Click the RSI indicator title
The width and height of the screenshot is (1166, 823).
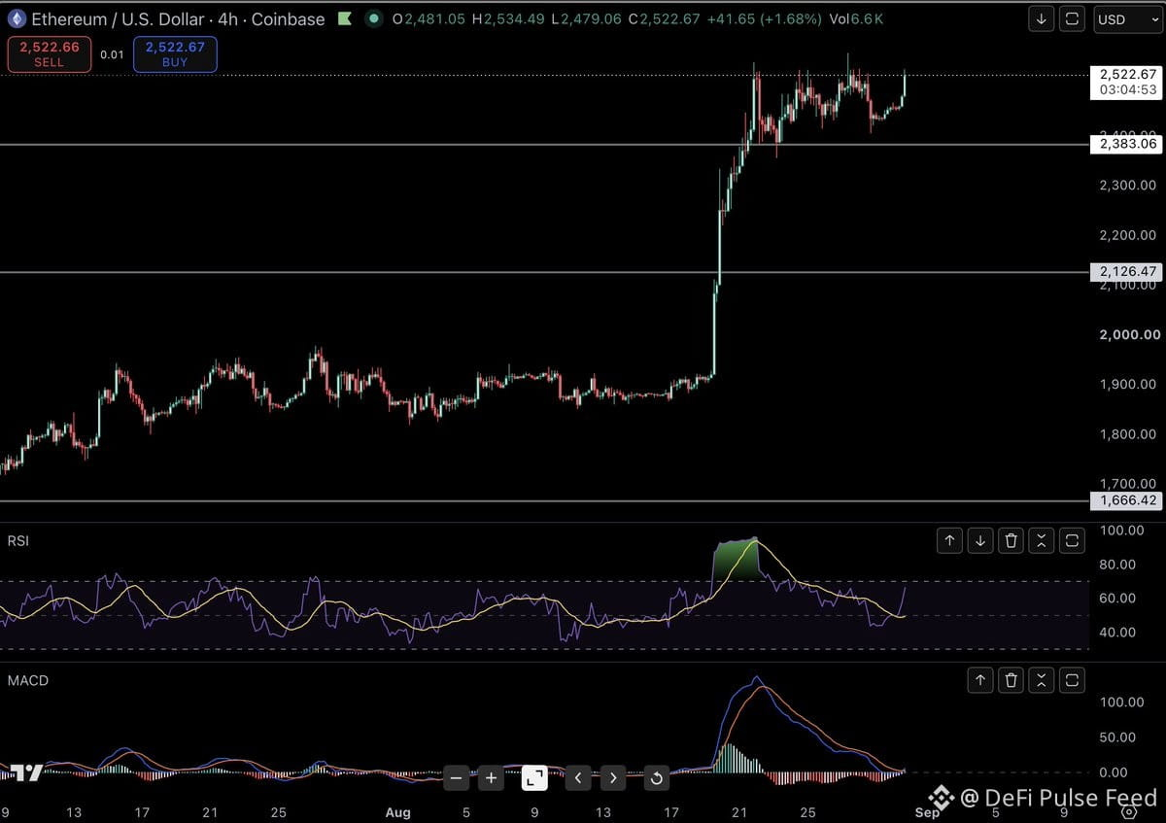17,540
